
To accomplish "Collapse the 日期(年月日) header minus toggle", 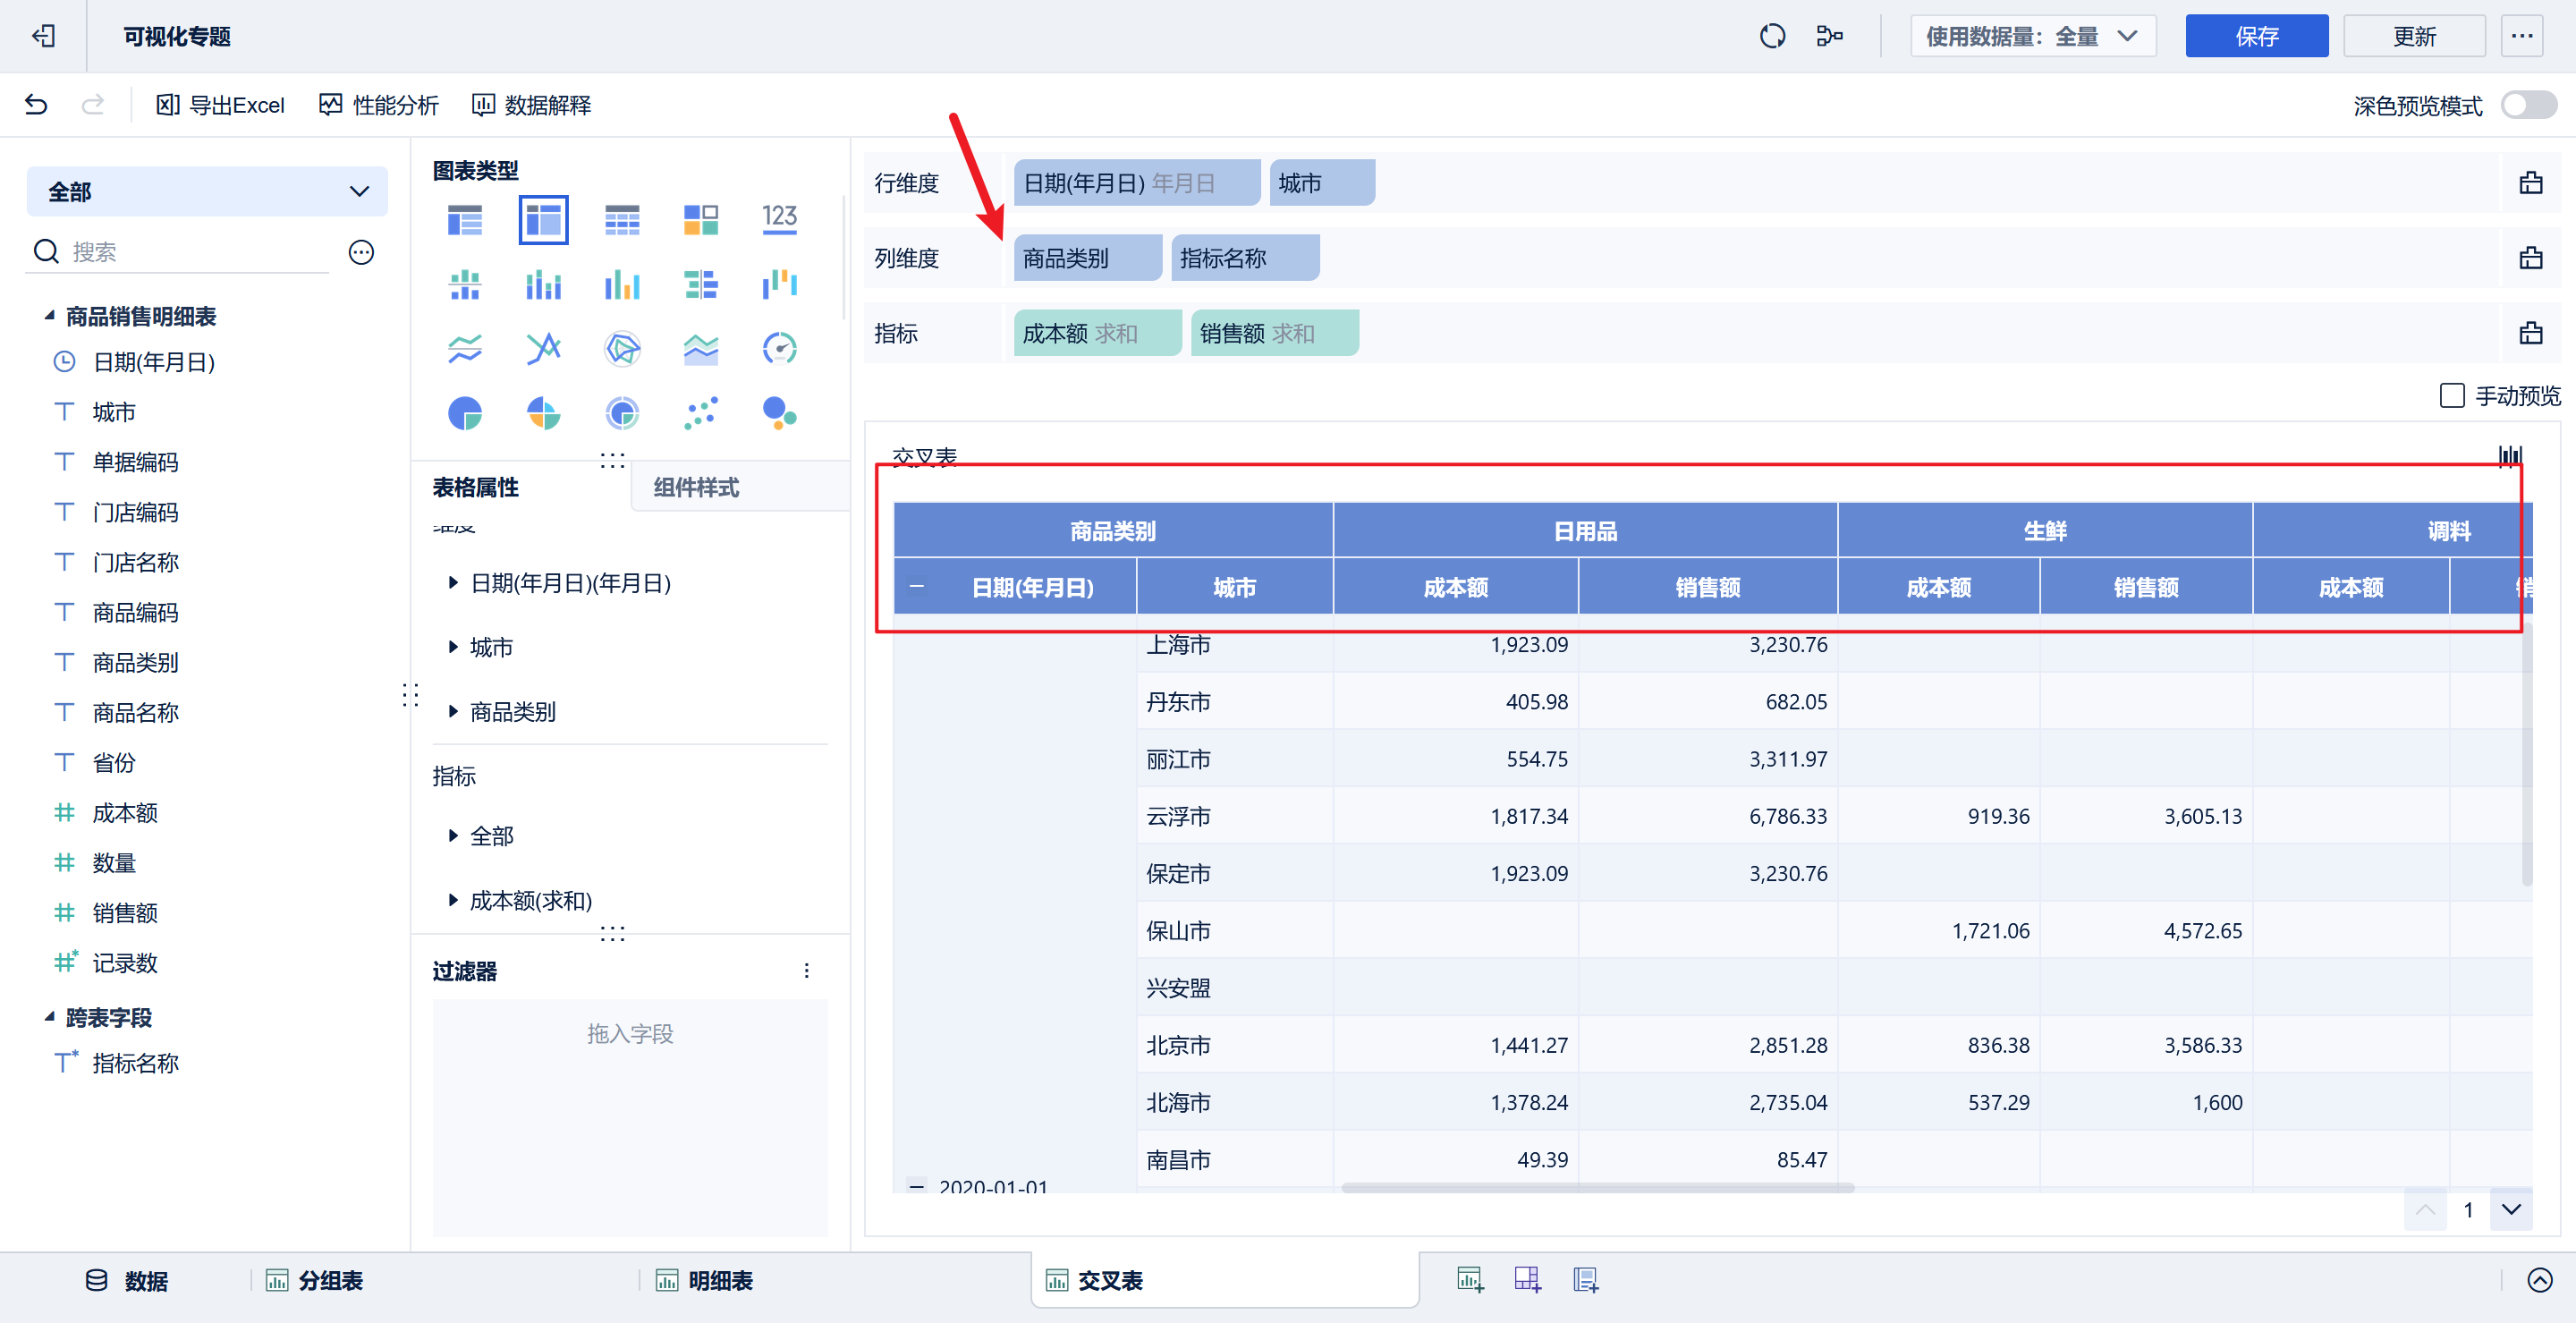I will point(916,587).
